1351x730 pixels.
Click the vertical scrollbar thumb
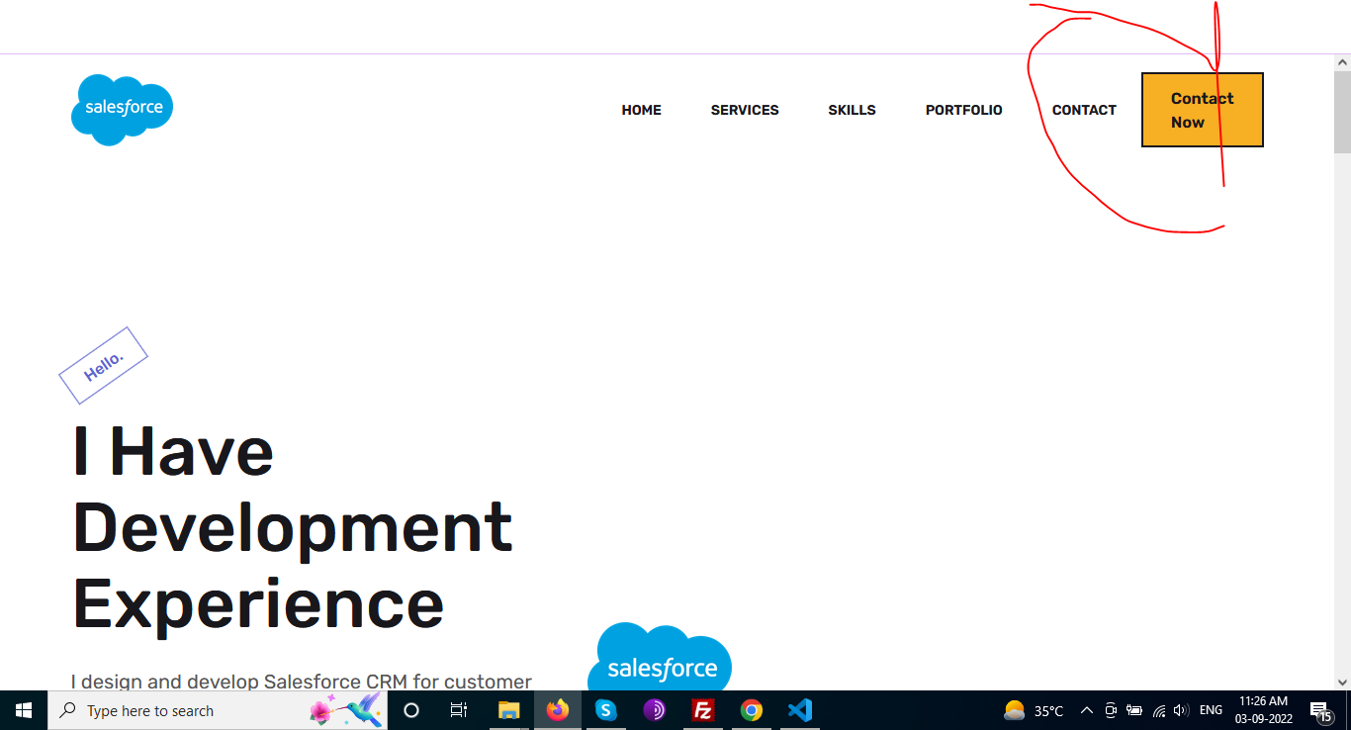(1342, 112)
